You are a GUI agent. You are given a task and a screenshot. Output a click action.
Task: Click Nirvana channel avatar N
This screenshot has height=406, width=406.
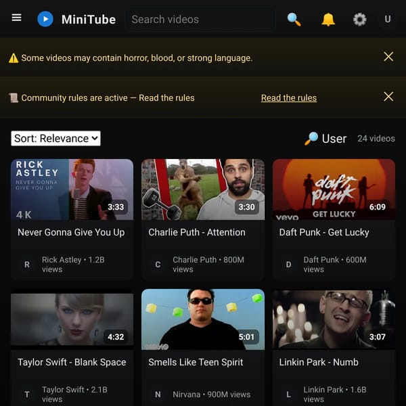coord(158,394)
